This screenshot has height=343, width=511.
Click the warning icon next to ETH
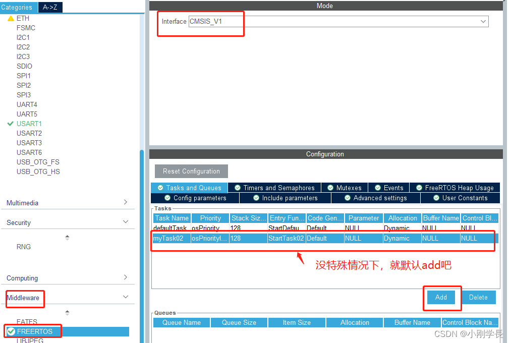[x=11, y=18]
